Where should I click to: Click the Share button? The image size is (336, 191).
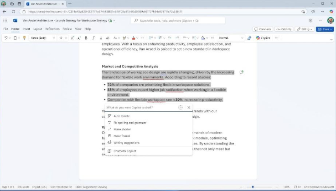[x=325, y=29]
